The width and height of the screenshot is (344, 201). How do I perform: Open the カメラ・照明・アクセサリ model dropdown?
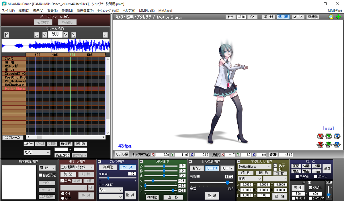(77, 167)
